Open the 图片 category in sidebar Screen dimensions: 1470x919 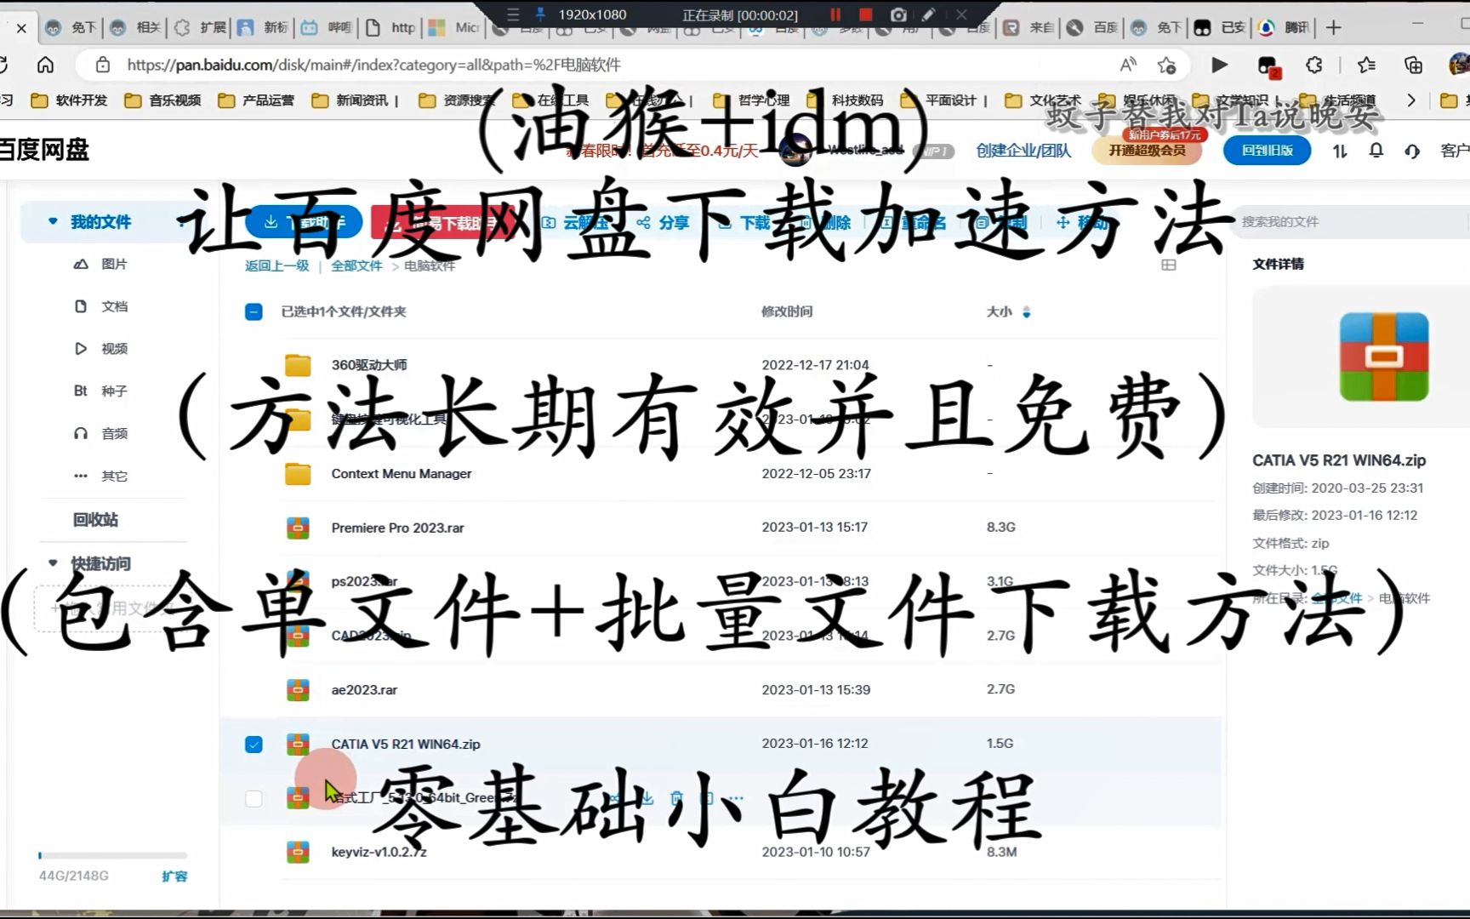click(100, 264)
